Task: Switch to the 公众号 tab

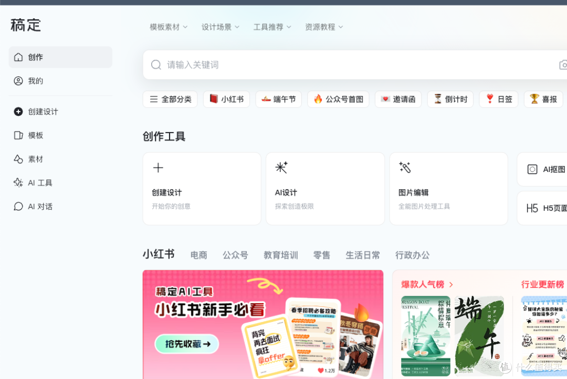Action: [235, 255]
